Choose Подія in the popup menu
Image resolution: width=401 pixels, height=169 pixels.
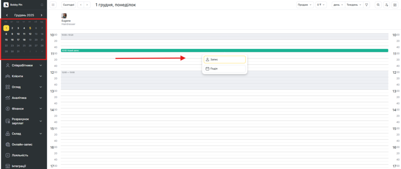click(224, 69)
